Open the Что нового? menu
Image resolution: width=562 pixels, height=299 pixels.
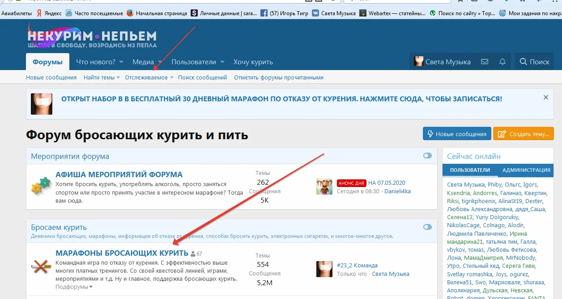(96, 62)
